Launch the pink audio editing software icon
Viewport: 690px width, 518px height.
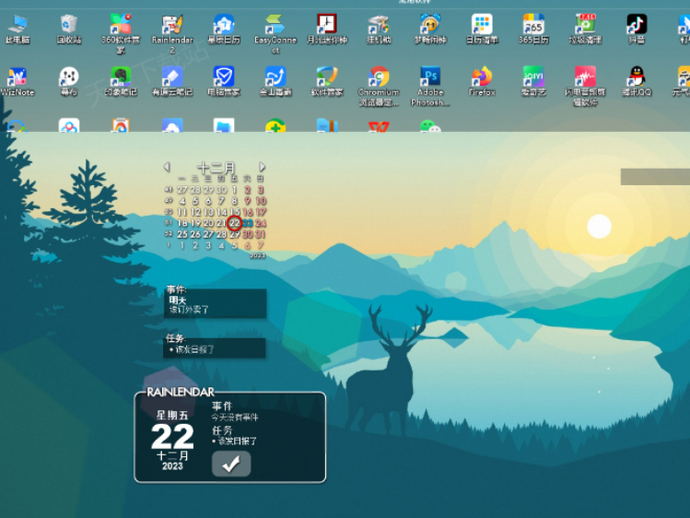pyautogui.click(x=585, y=87)
